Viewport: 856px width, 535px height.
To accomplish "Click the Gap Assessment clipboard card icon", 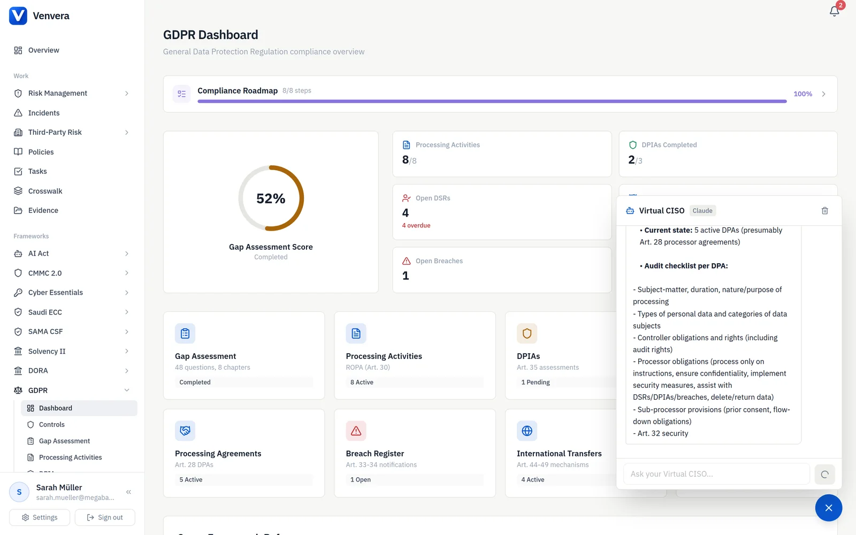I will pos(185,333).
